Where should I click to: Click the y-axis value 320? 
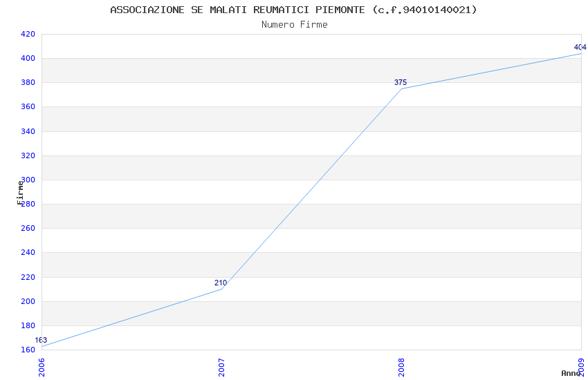pyautogui.click(x=28, y=155)
